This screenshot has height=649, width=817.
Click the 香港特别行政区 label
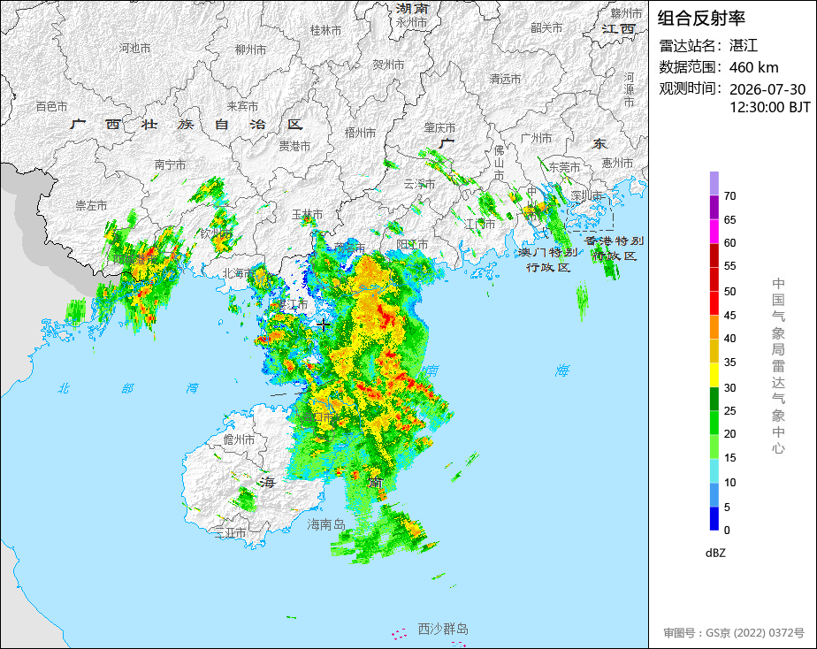click(x=615, y=248)
